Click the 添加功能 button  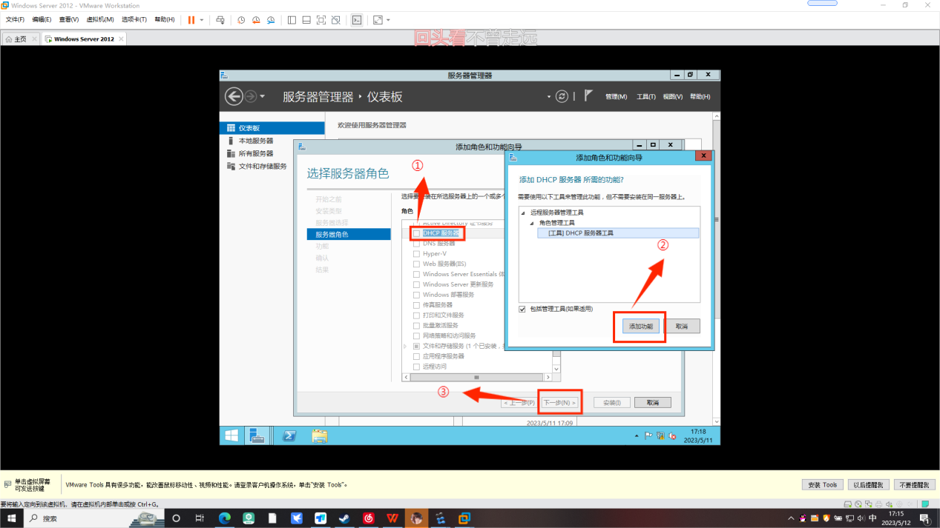click(640, 327)
